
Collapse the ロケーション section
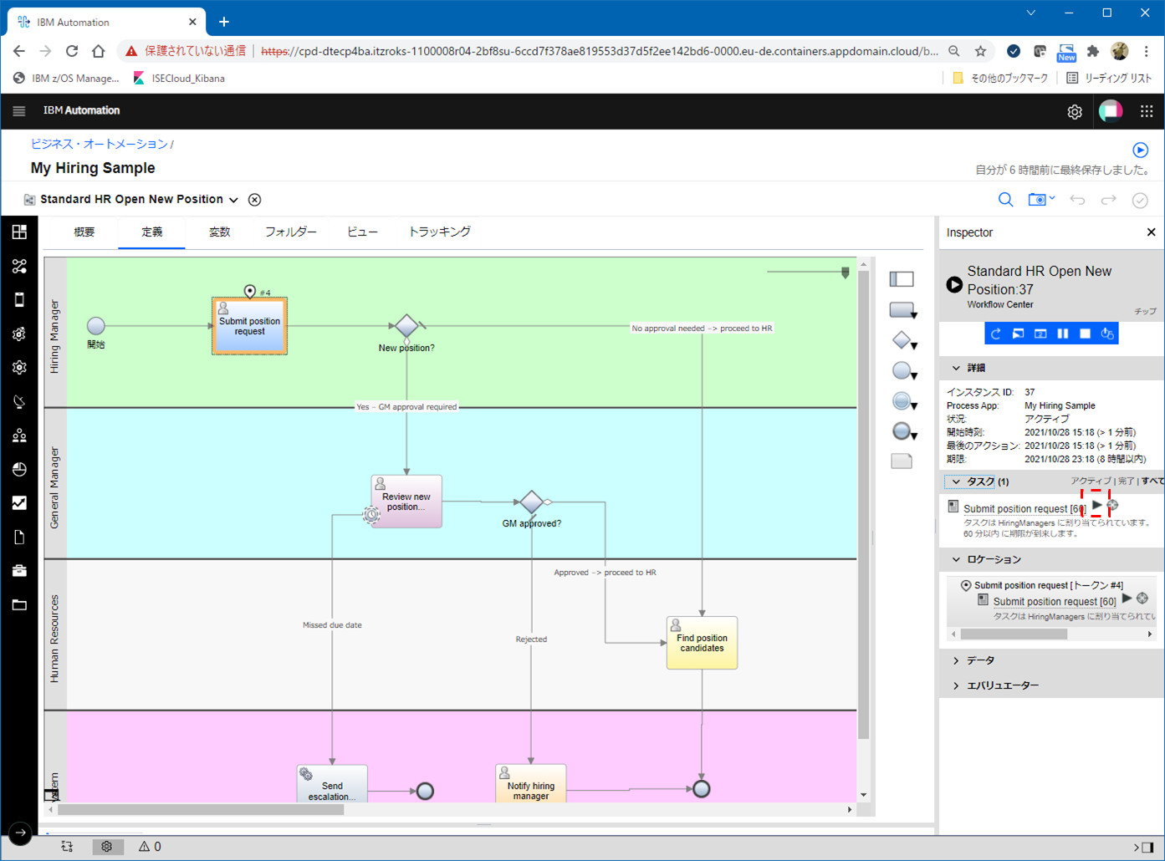click(x=957, y=559)
